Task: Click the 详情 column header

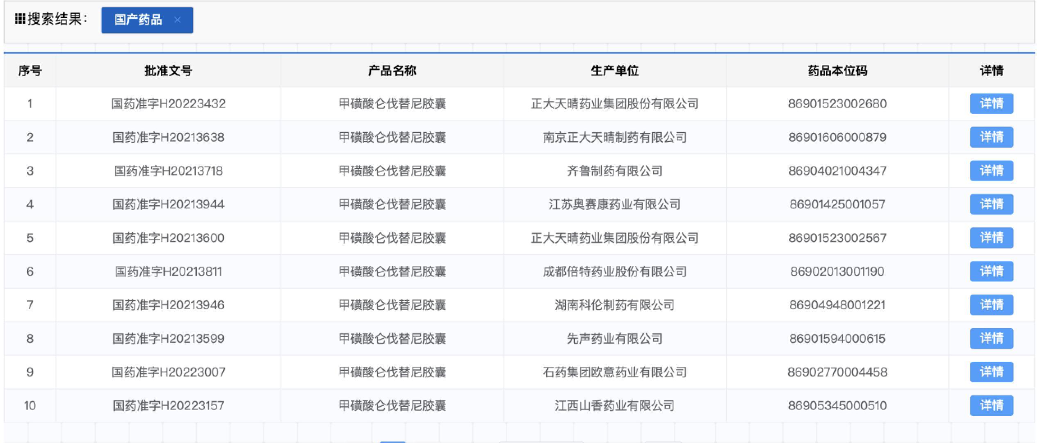Action: coord(992,71)
